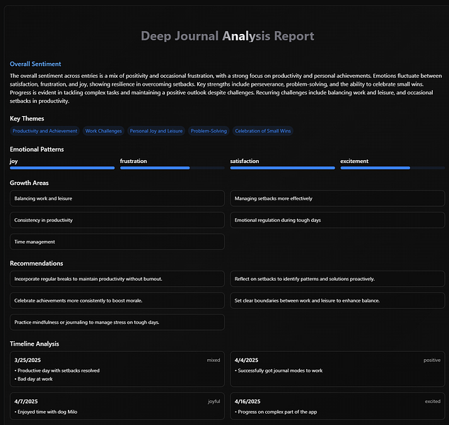This screenshot has height=425, width=449.
Task: Click Incorporate regular breaks recommendation
Action: point(117,279)
